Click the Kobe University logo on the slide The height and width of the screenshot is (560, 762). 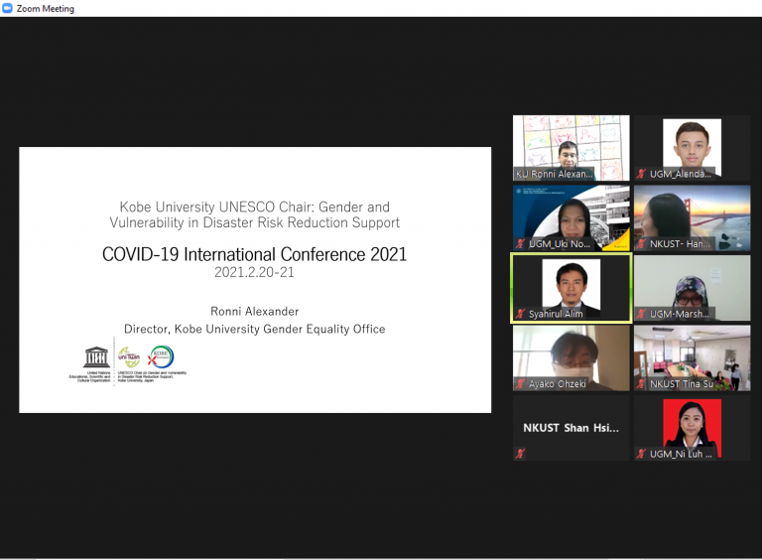pos(161,356)
